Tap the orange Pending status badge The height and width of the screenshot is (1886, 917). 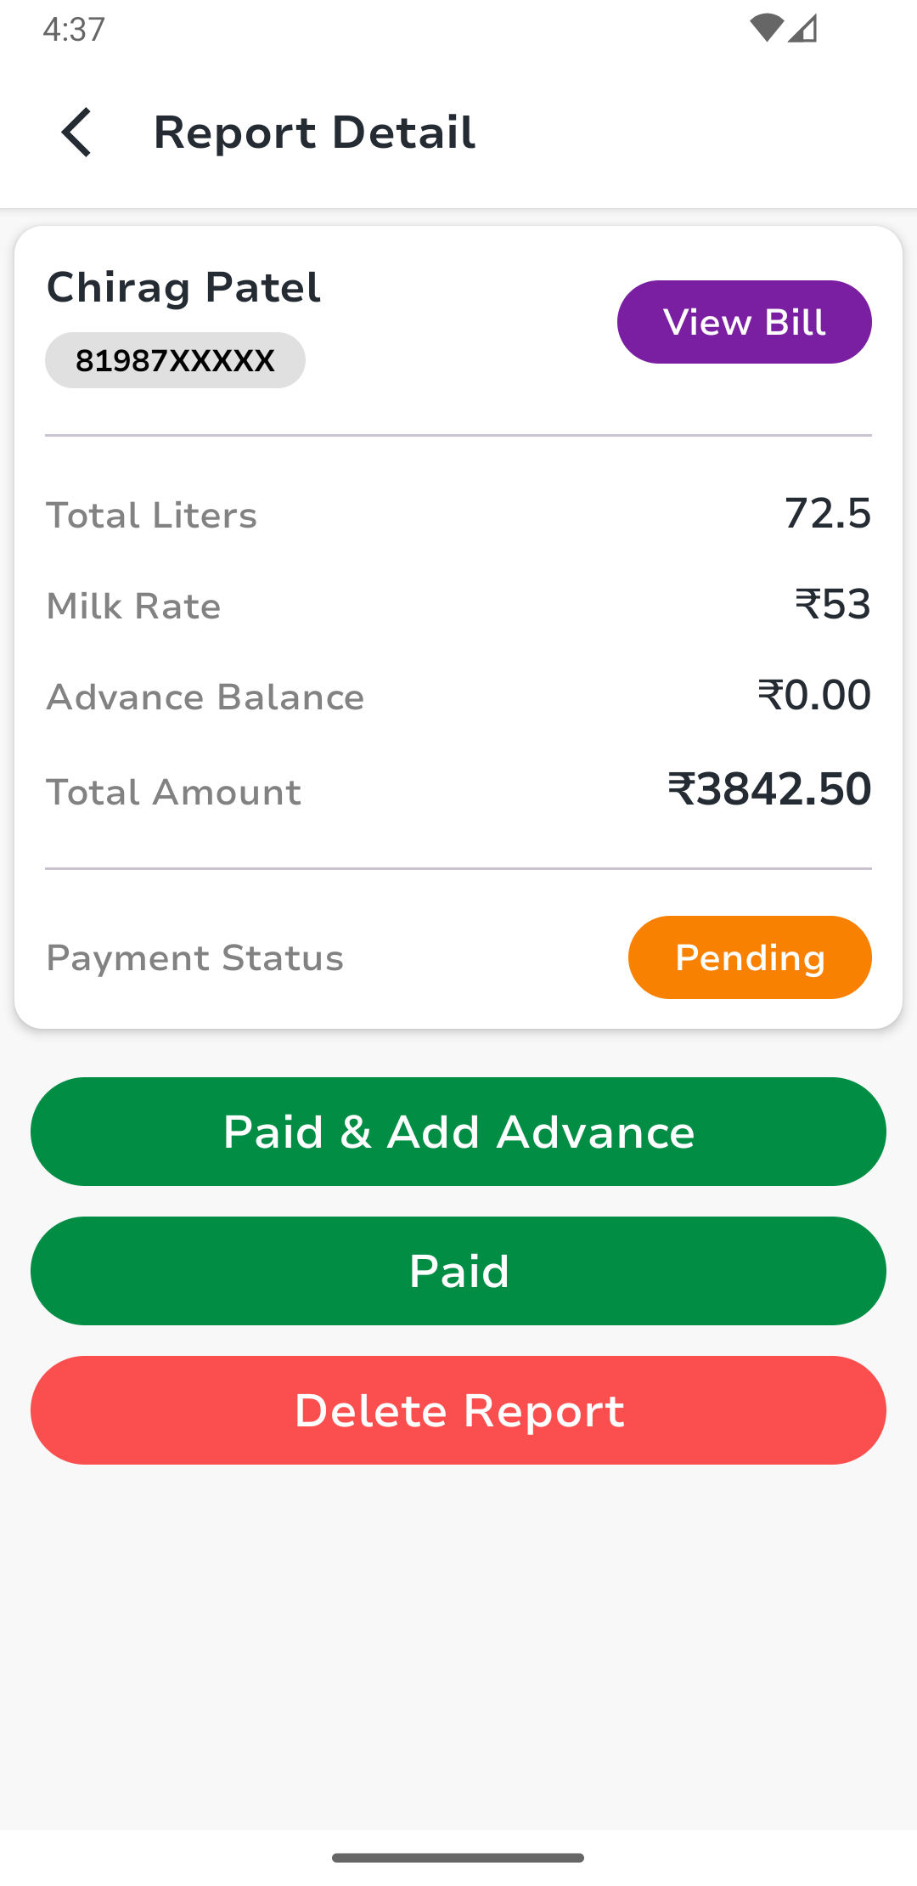point(750,957)
